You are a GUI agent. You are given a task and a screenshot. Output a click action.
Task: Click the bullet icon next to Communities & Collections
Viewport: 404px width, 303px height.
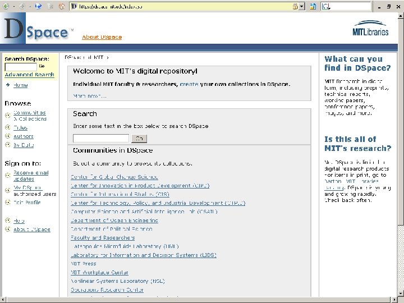(8, 116)
